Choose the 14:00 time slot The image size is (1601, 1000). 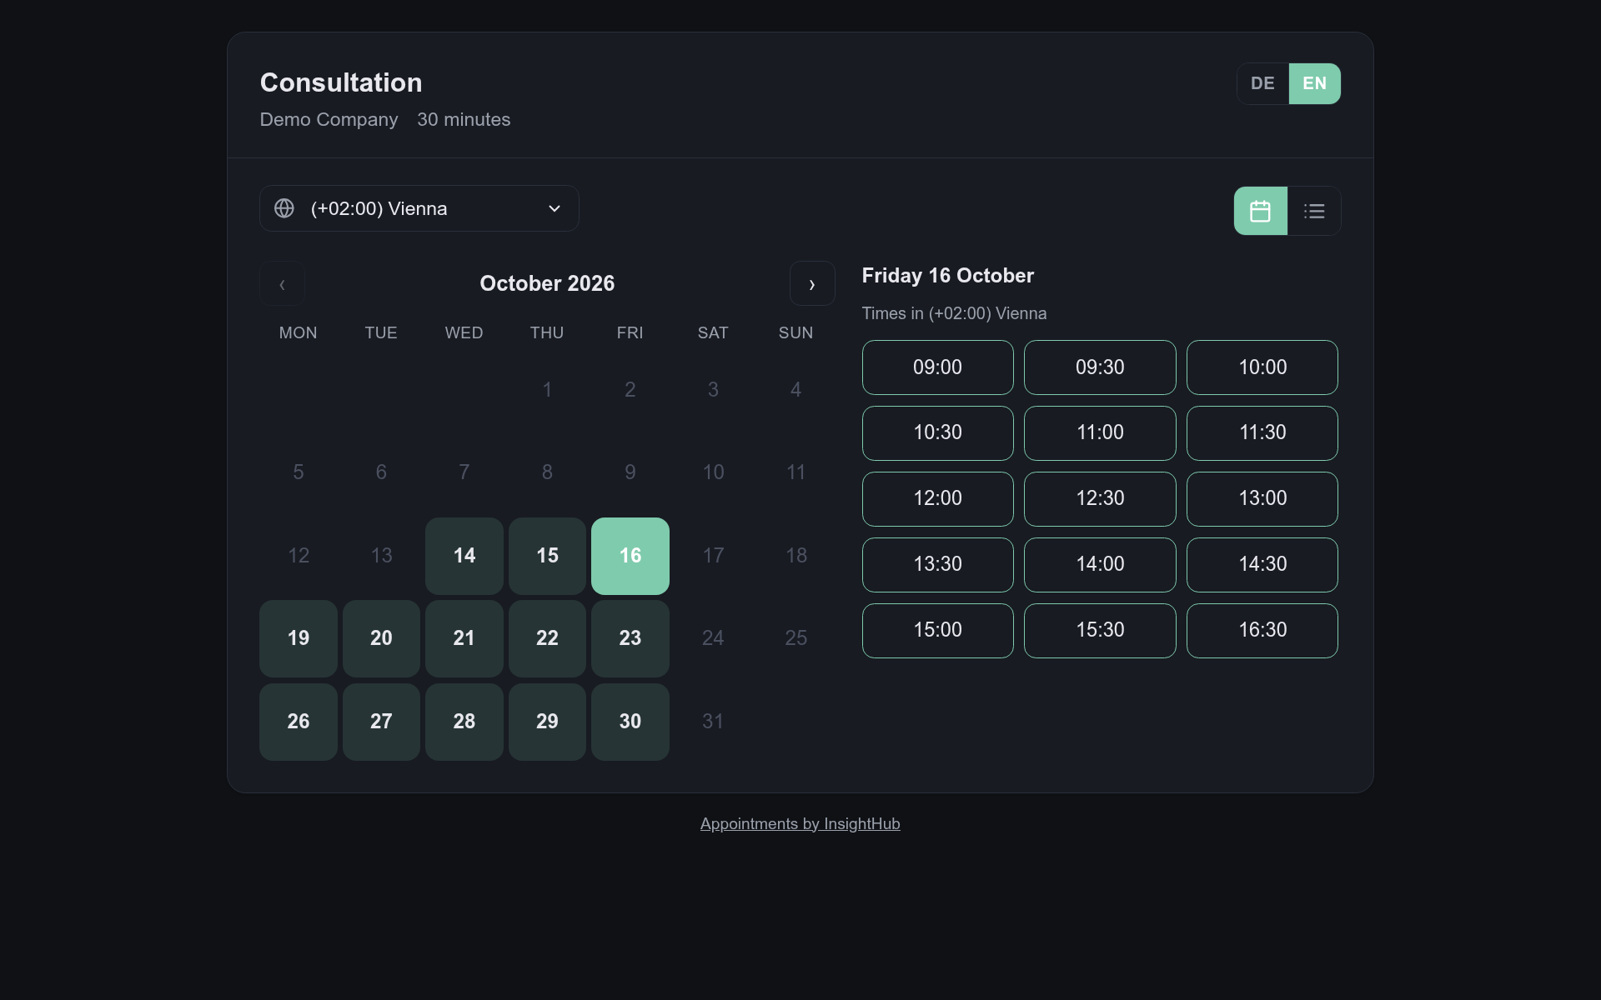(1100, 565)
